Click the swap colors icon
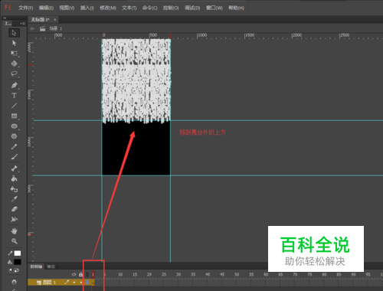 click(x=17, y=270)
